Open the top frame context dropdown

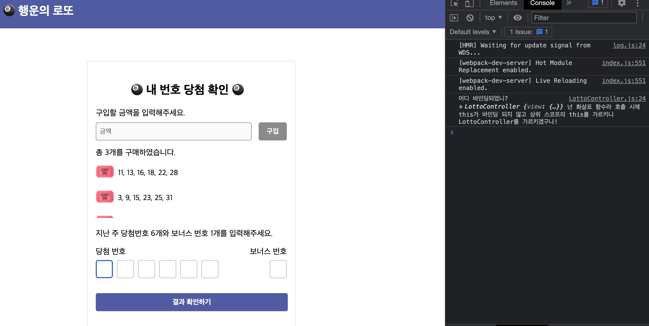pos(493,18)
